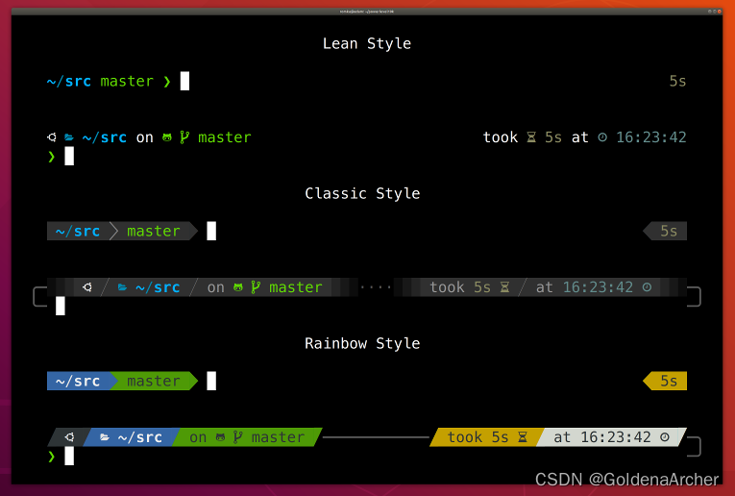The width and height of the screenshot is (735, 496).
Task: Click the green GitHub cat icon in the Lean prompt
Action: point(167,137)
